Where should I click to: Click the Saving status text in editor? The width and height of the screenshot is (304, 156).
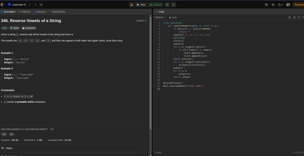(x=159, y=153)
